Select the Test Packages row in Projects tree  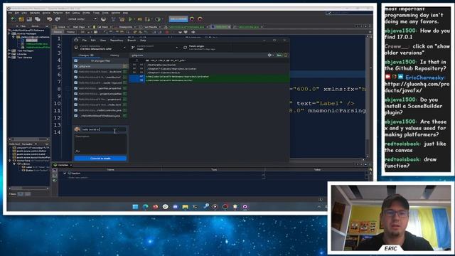pos(26,50)
